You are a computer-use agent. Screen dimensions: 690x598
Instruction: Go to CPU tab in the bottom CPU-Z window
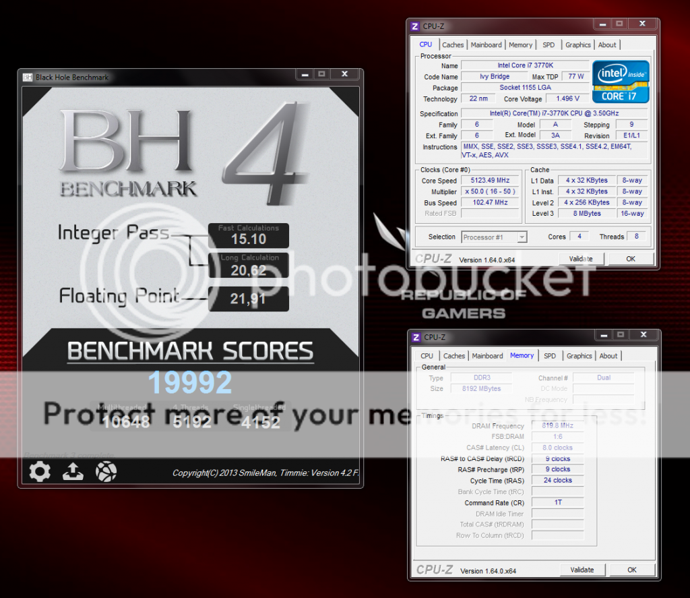(x=427, y=356)
